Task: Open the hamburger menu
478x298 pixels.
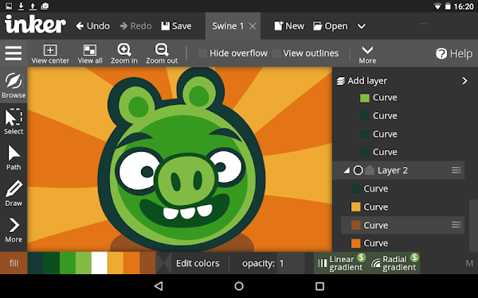Action: [14, 53]
